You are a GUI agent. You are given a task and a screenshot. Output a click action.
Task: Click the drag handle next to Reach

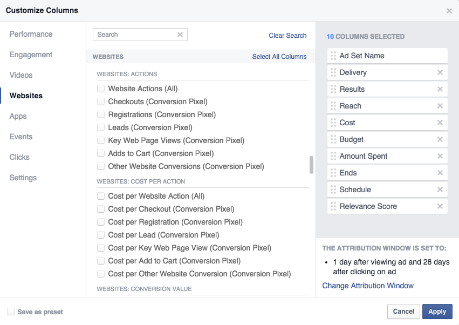(333, 106)
